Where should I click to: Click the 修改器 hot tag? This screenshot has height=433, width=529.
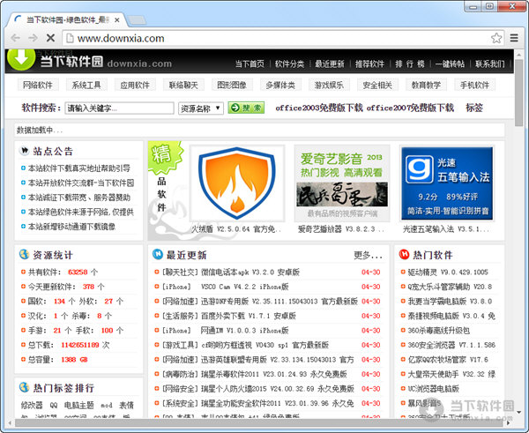pyautogui.click(x=32, y=405)
